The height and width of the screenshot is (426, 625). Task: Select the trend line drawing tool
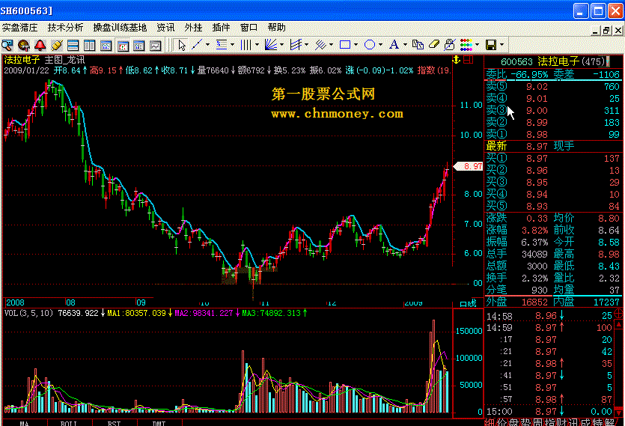[198, 45]
